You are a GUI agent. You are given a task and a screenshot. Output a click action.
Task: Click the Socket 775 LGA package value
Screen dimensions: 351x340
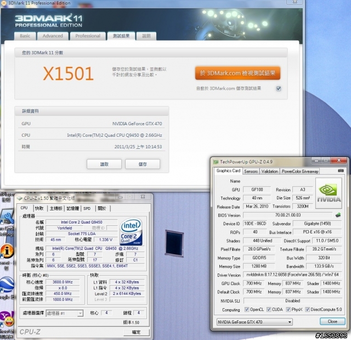[82, 234]
